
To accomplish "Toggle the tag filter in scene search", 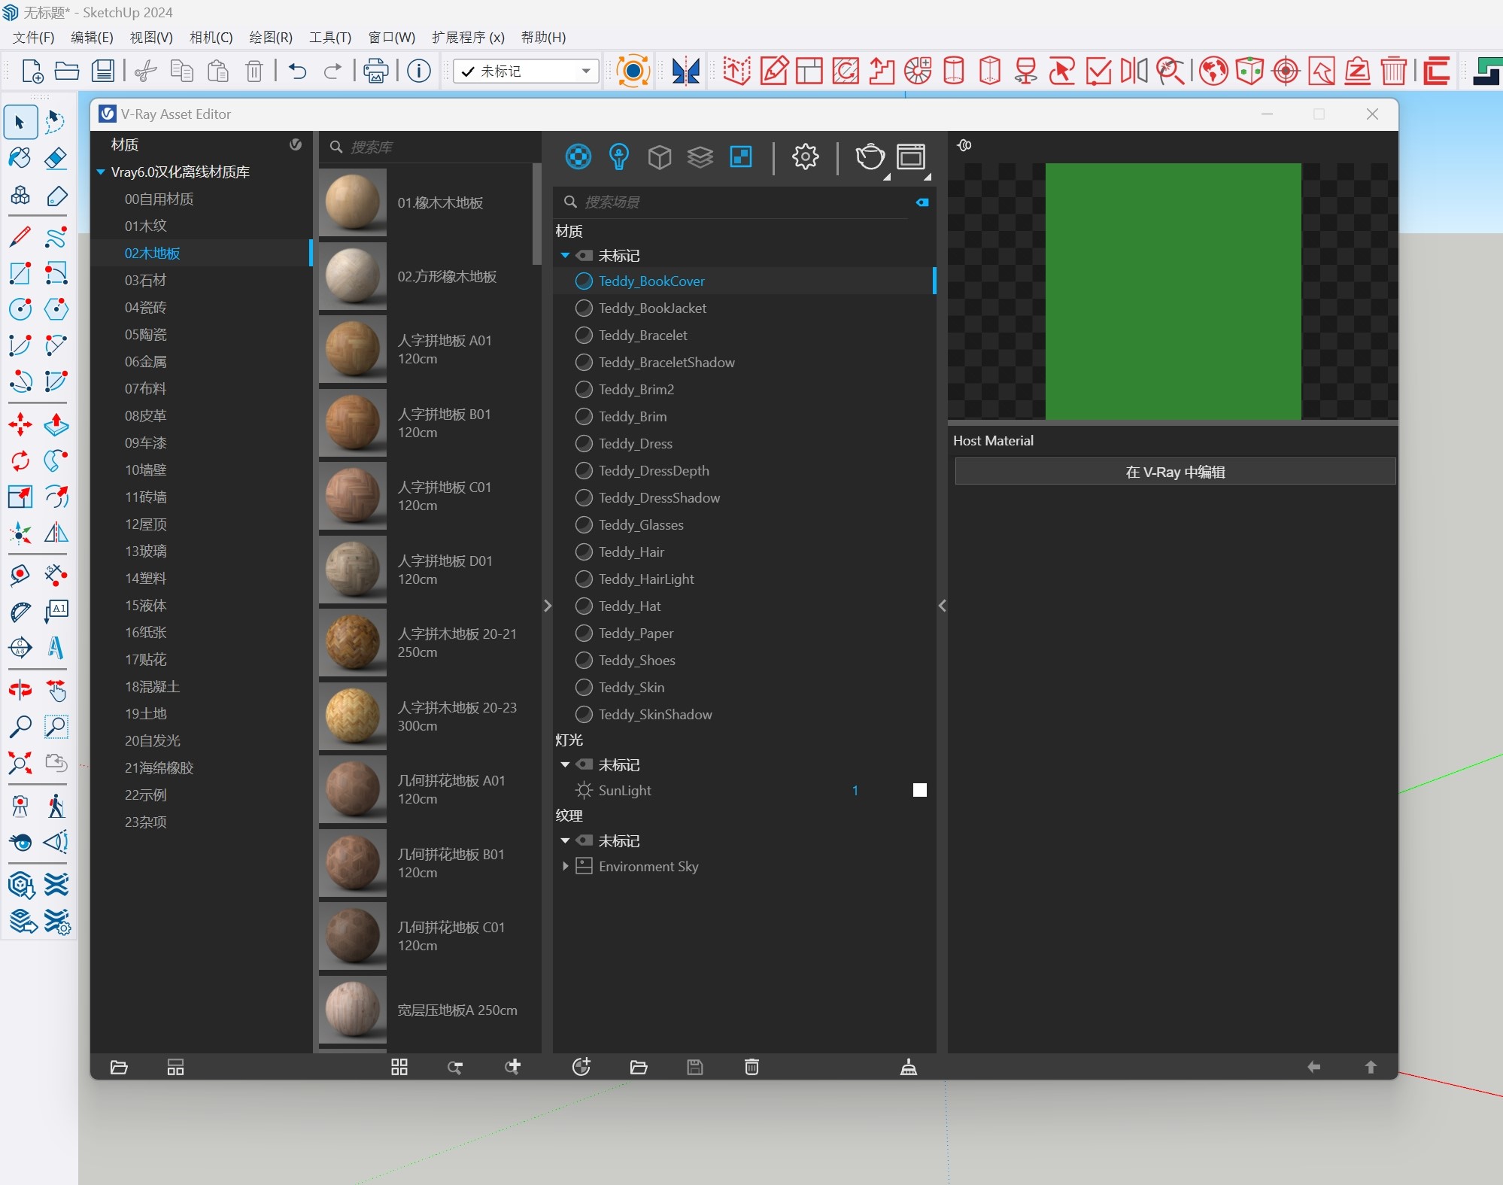I will coord(922,202).
